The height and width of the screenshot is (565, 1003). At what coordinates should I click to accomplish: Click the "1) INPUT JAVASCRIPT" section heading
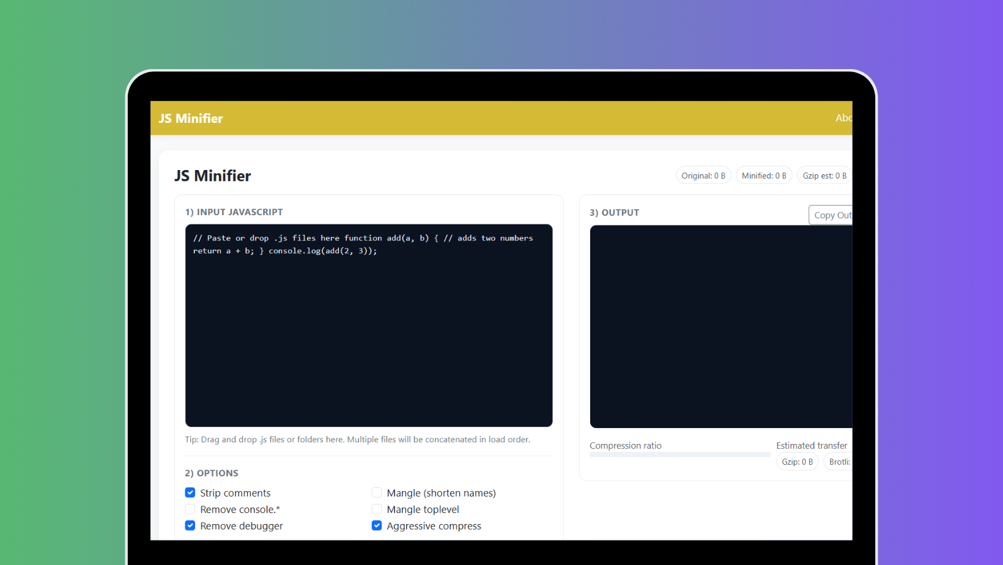pos(234,212)
